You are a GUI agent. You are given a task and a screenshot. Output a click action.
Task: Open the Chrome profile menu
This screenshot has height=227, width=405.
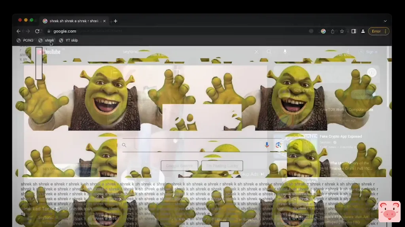[363, 31]
